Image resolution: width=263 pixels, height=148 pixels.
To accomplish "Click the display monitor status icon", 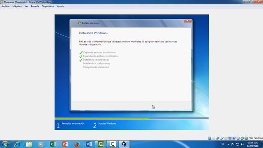I will pyautogui.click(x=230, y=138).
